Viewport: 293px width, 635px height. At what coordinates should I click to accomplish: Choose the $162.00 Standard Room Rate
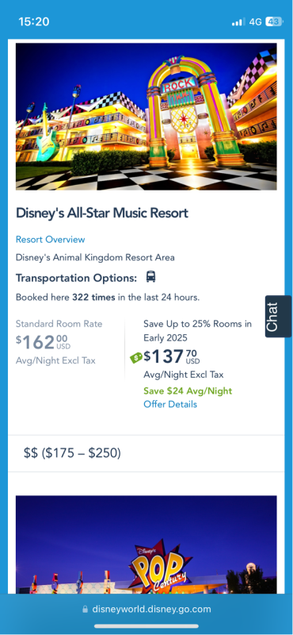pyautogui.click(x=44, y=343)
